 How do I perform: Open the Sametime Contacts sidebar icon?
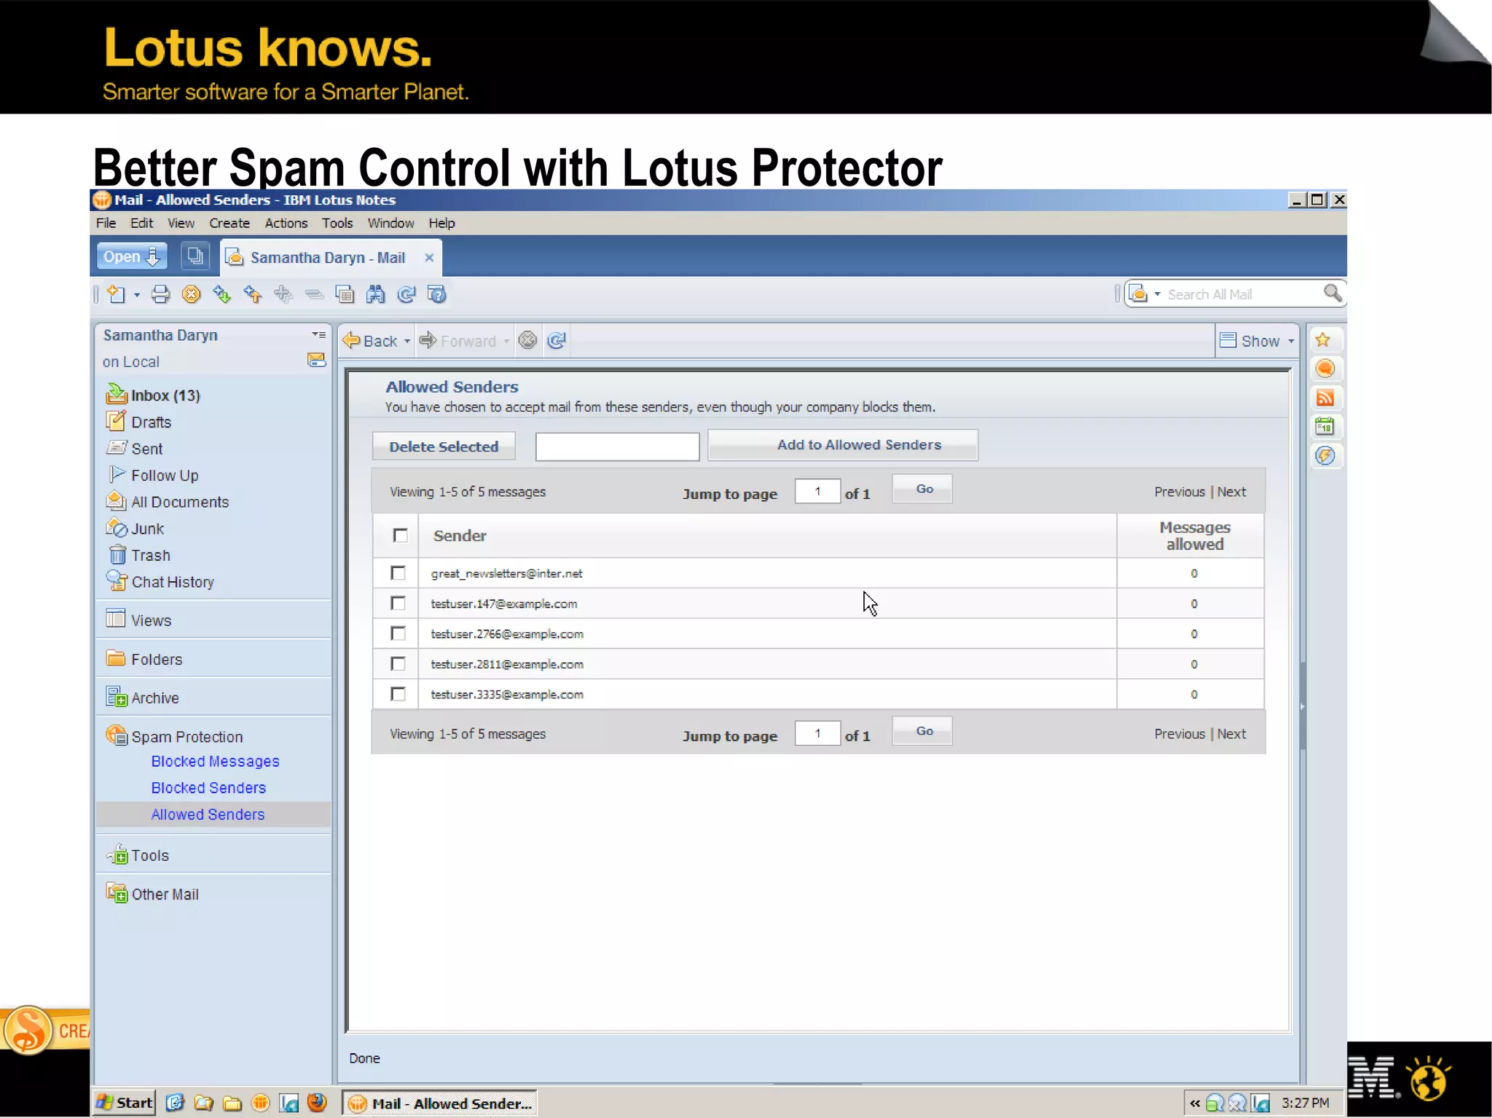click(1325, 369)
